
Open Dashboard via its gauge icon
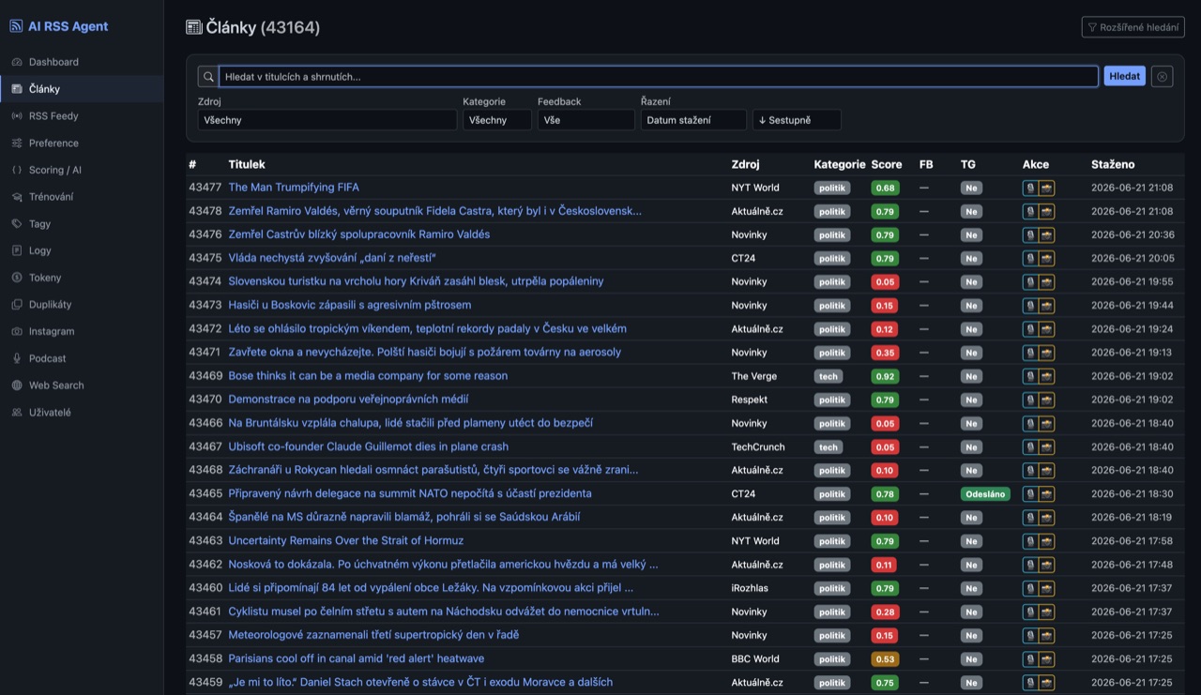(x=17, y=62)
